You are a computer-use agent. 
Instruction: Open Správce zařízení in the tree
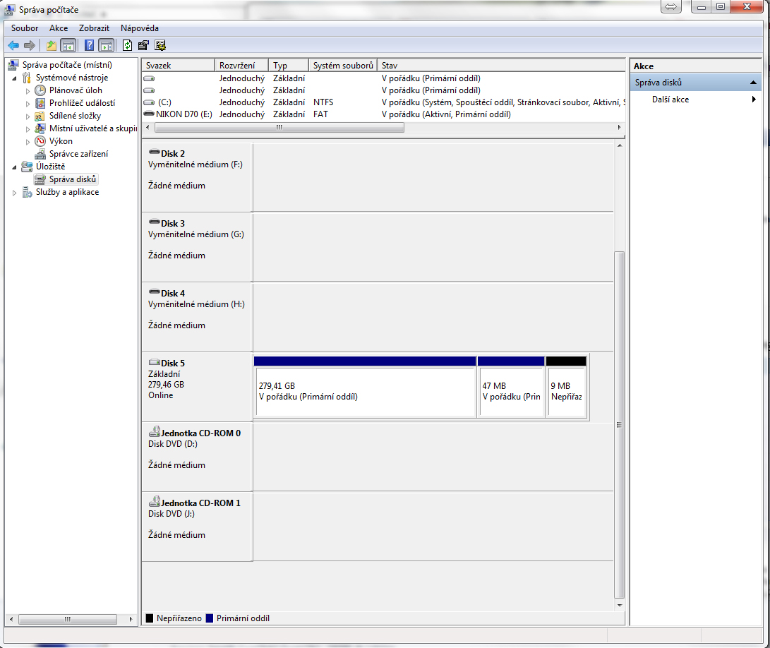pos(78,154)
